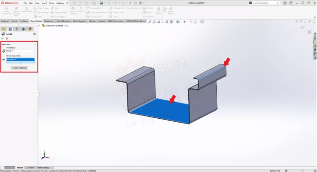Select the Forming Tool command
317x172 pixels.
pos(94,8)
